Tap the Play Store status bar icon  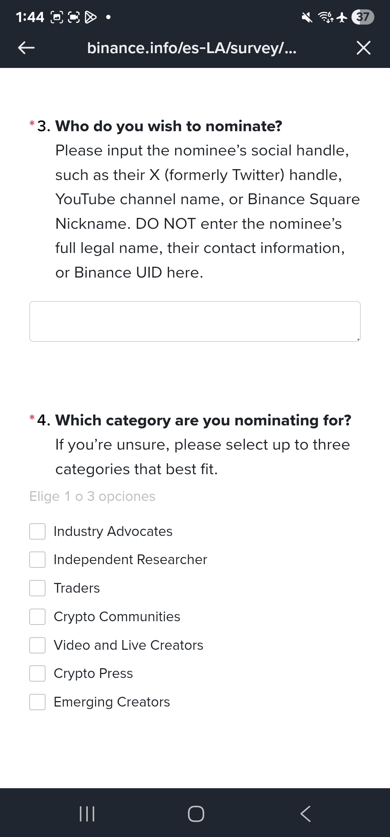(x=90, y=17)
